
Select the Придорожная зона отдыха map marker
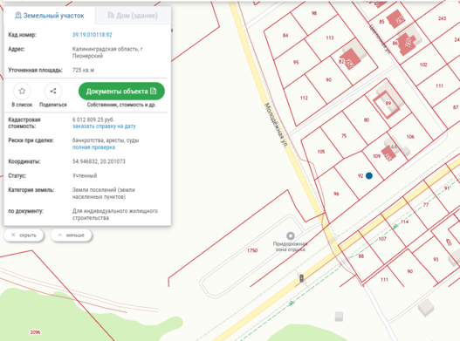pos(291,235)
